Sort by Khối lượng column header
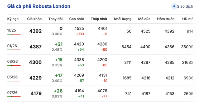The height and width of the screenshot is (106, 211). [x=123, y=19]
